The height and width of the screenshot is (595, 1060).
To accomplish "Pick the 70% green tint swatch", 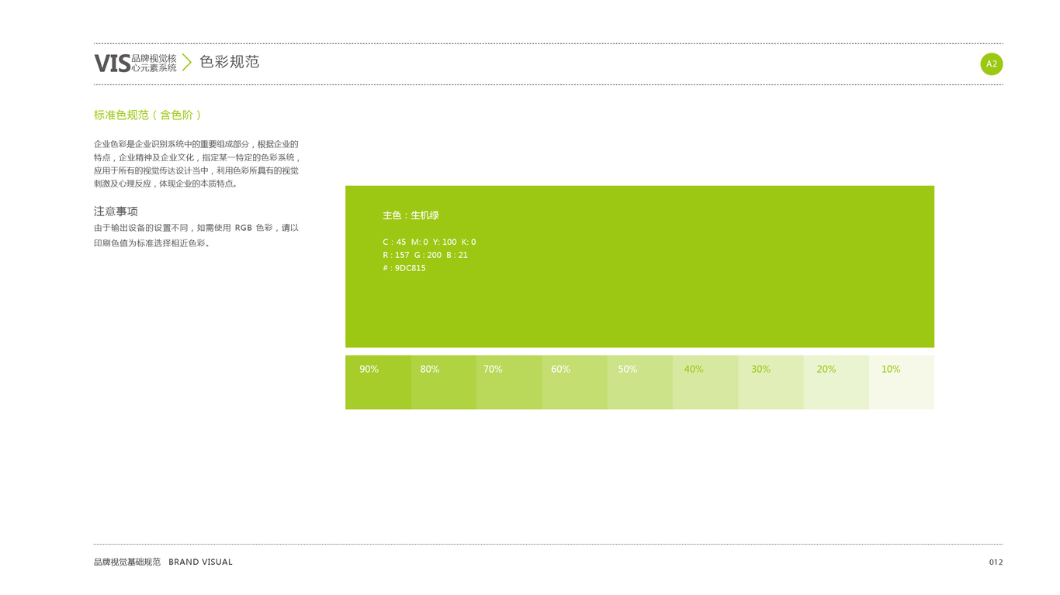I will point(509,382).
